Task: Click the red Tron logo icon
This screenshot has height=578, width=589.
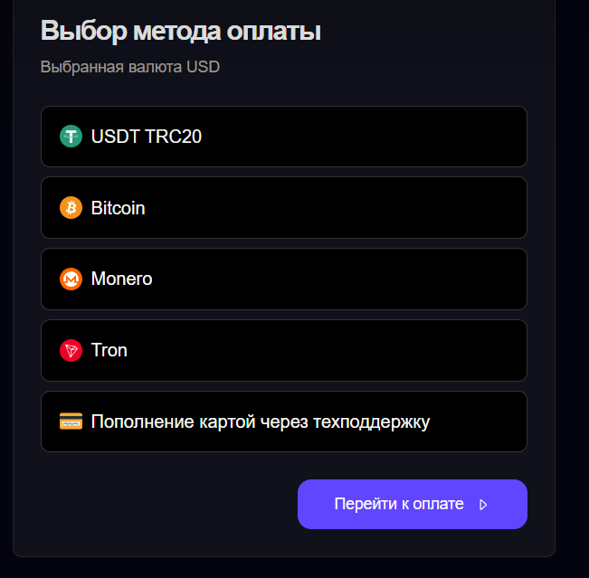Action: [71, 350]
